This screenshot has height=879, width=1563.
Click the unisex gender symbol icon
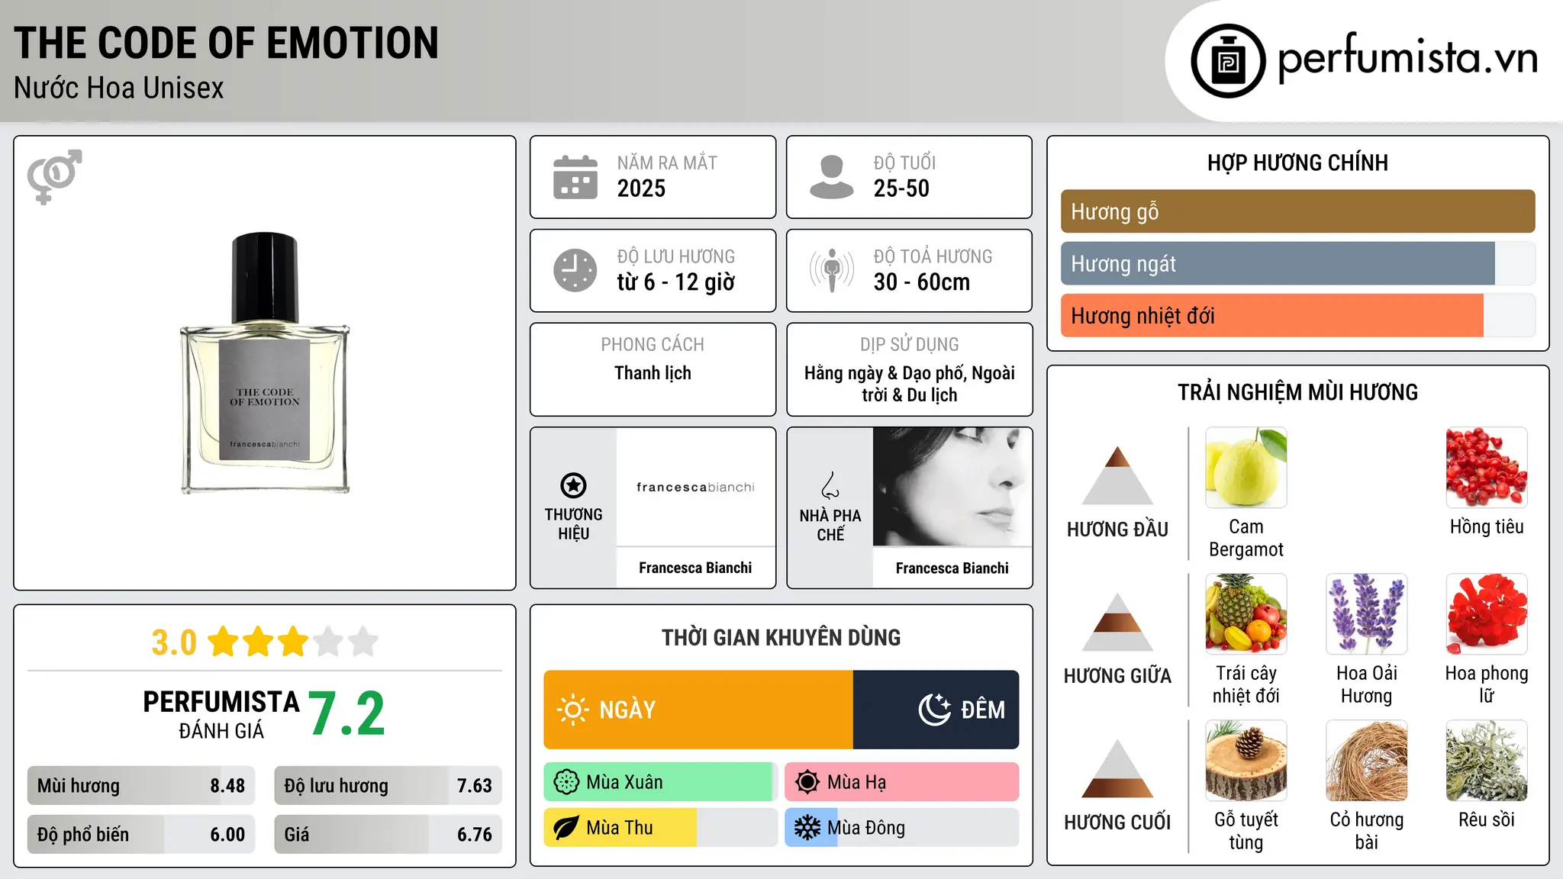pos(54,176)
